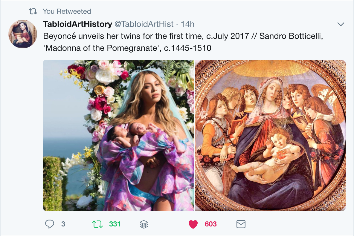Viewport: 354px width, 236px height.
Task: Open TabloidArtHistory profile avatar
Action: click(23, 34)
